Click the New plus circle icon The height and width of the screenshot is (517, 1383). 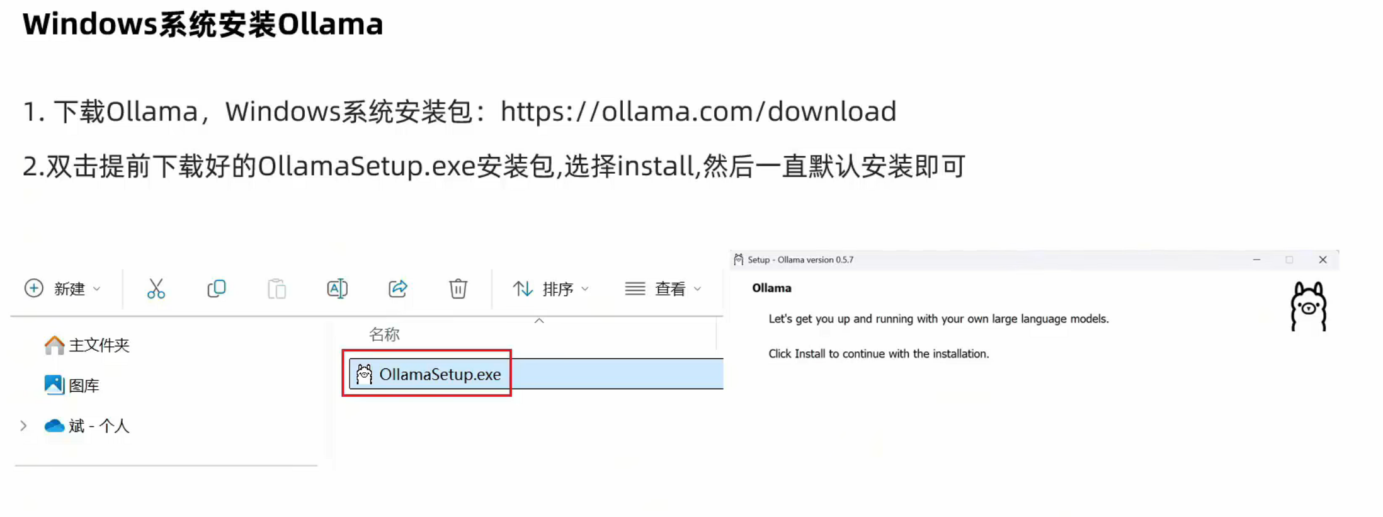tap(33, 288)
